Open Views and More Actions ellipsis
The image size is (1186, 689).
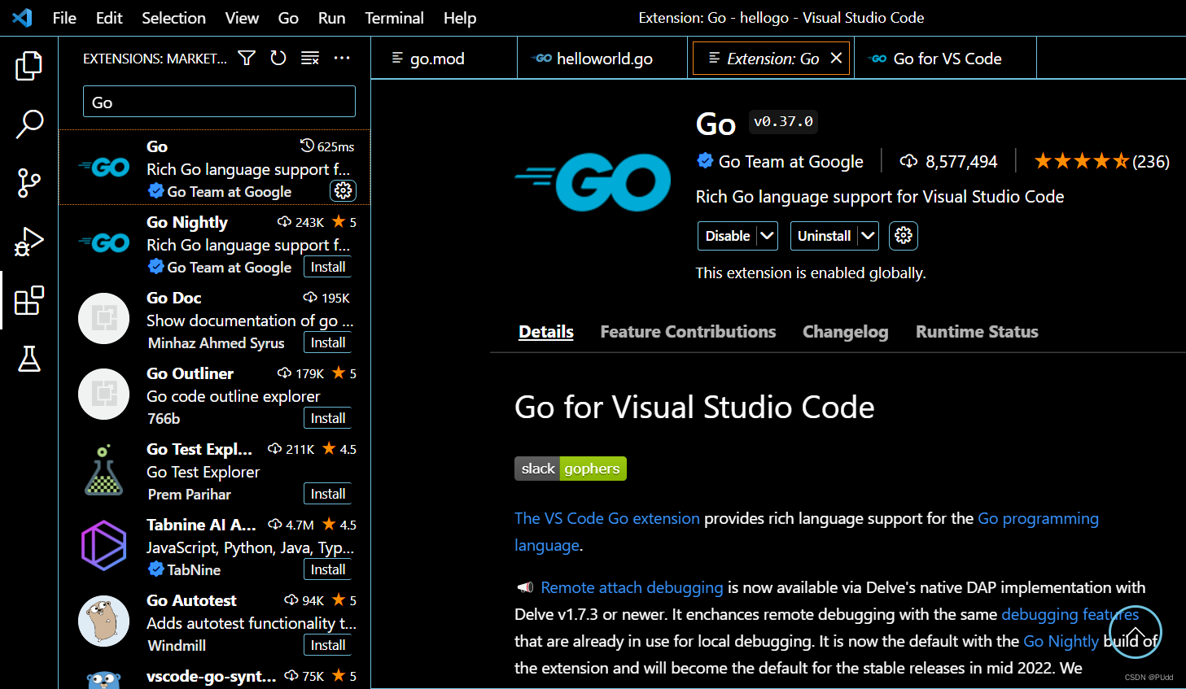(342, 58)
